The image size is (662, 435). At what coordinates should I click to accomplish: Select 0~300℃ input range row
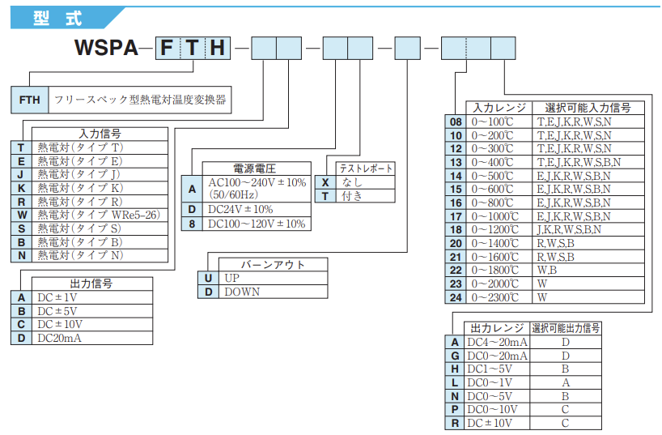point(545,148)
